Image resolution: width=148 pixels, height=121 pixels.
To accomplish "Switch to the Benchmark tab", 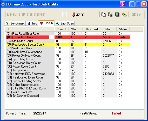I will [15, 23].
